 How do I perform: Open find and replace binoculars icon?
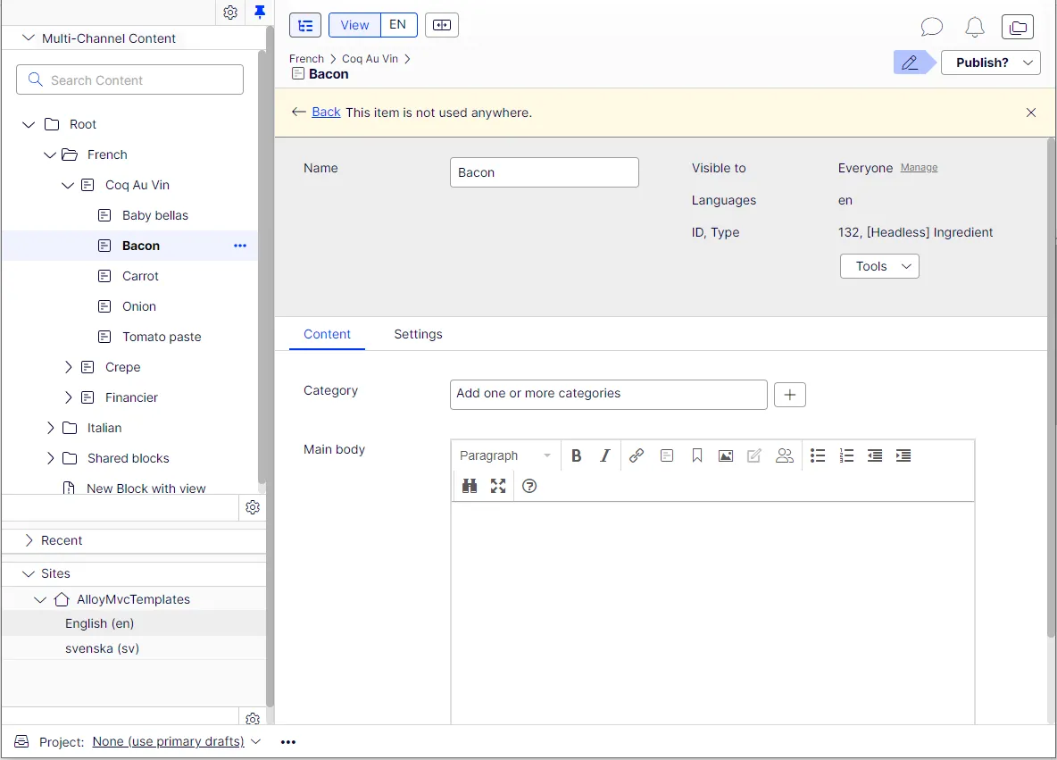tap(470, 486)
